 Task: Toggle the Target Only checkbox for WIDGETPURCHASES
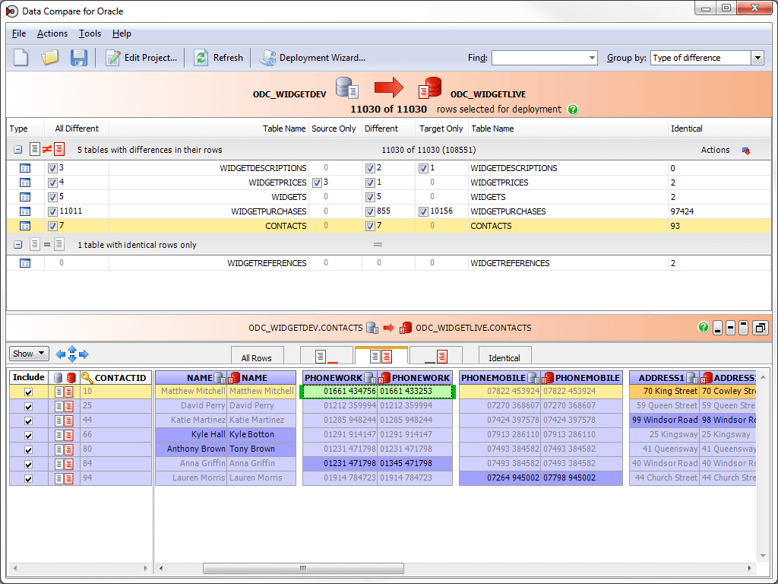(423, 211)
